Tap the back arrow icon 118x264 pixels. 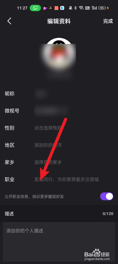(9, 21)
